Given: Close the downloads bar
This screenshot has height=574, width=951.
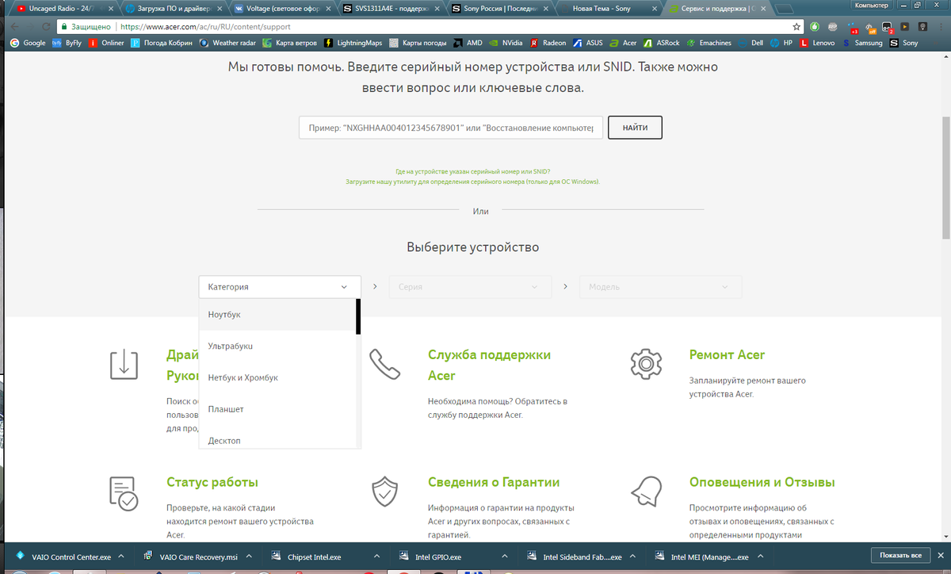Looking at the screenshot, I should click(x=941, y=555).
